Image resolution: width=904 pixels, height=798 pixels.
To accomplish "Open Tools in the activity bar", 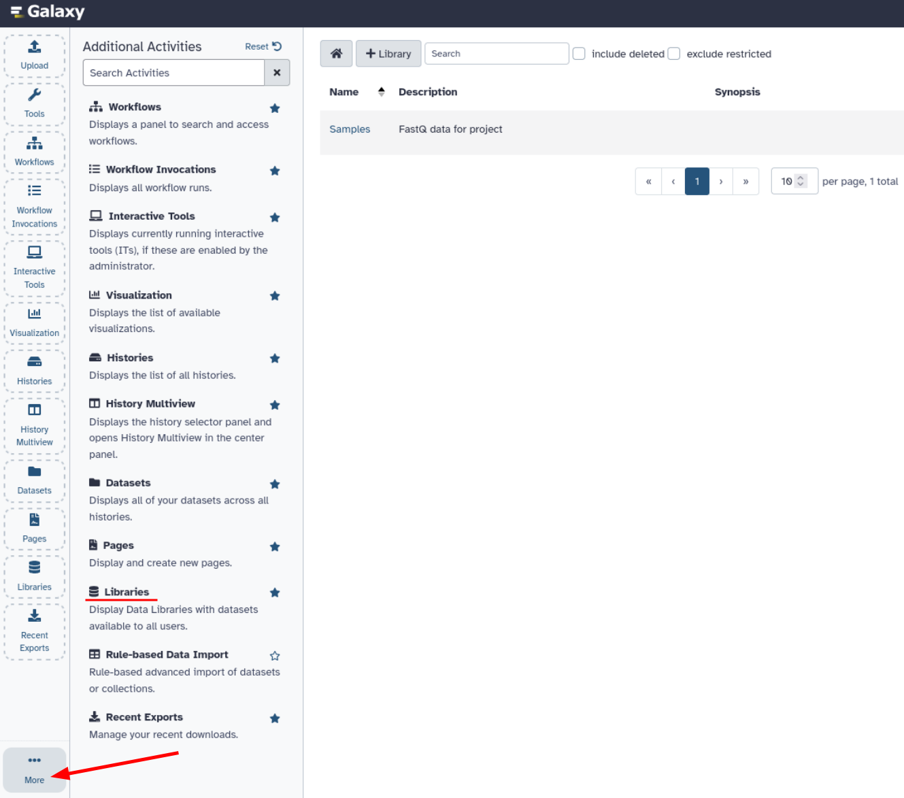I will point(34,103).
